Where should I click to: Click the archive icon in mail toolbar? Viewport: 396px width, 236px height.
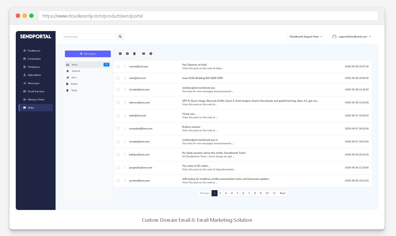[x=120, y=54]
